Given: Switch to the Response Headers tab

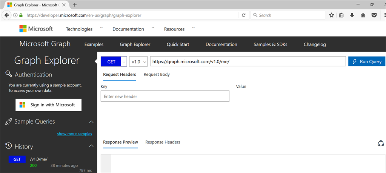Looking at the screenshot, I should (x=163, y=142).
